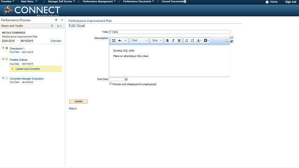Open Performance Documents breadcrumb menu

click(x=138, y=1)
